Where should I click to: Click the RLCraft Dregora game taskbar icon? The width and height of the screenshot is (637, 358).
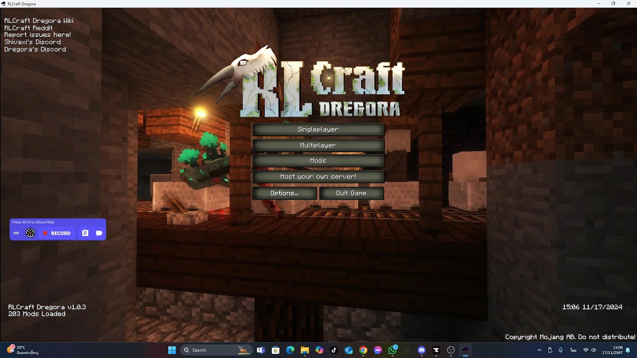465,350
